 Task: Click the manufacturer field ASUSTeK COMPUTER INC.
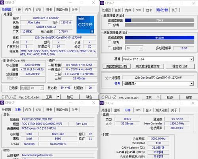pos(58,119)
